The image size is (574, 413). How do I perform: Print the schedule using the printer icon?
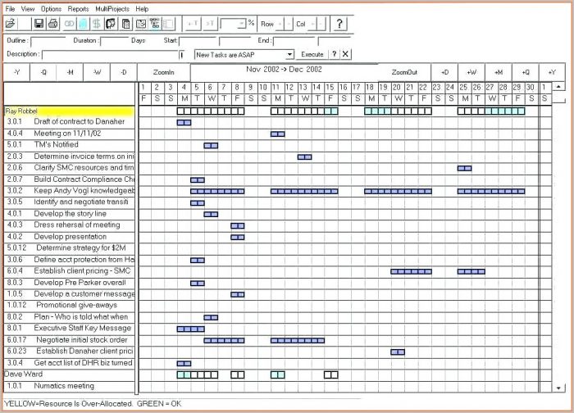tap(53, 24)
